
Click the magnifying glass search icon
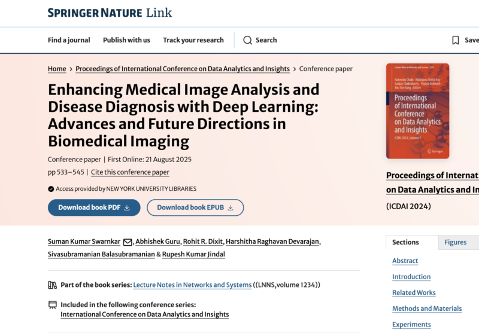tap(247, 40)
